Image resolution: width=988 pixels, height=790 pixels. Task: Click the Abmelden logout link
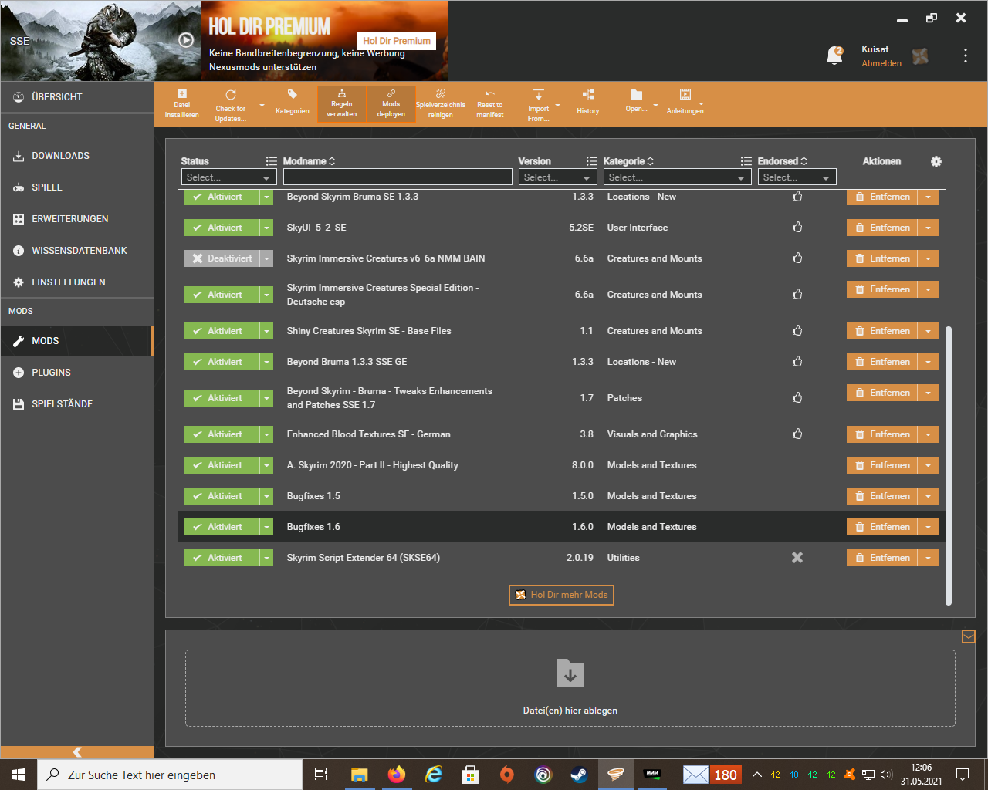tap(881, 63)
